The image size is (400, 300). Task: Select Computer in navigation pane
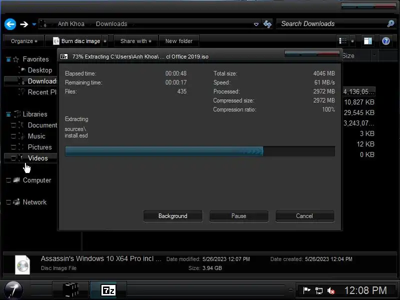[x=37, y=180]
